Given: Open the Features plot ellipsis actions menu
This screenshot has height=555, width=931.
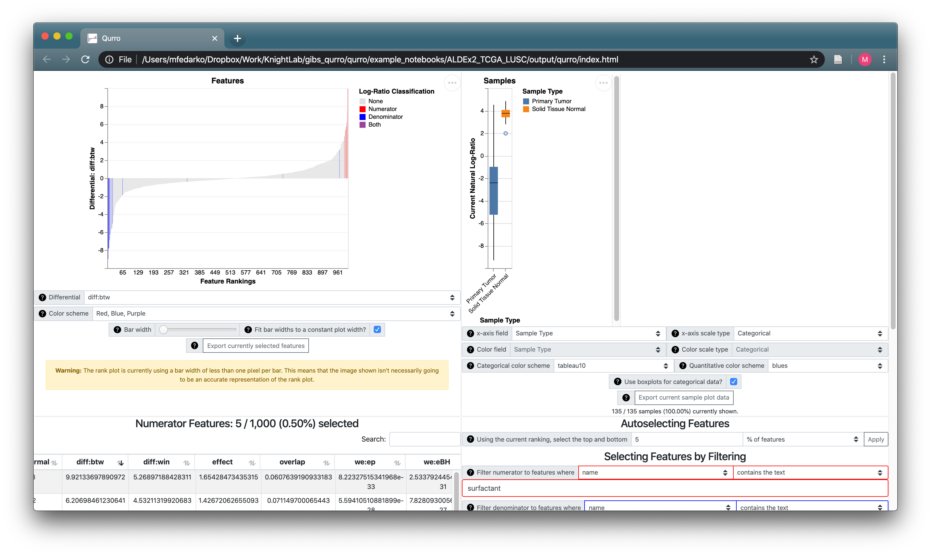Looking at the screenshot, I should (x=452, y=83).
